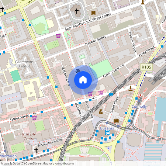Viewport: 166px width, 166px height.
Task: Click the Irish Life Centre street label
Action: pos(50,143)
